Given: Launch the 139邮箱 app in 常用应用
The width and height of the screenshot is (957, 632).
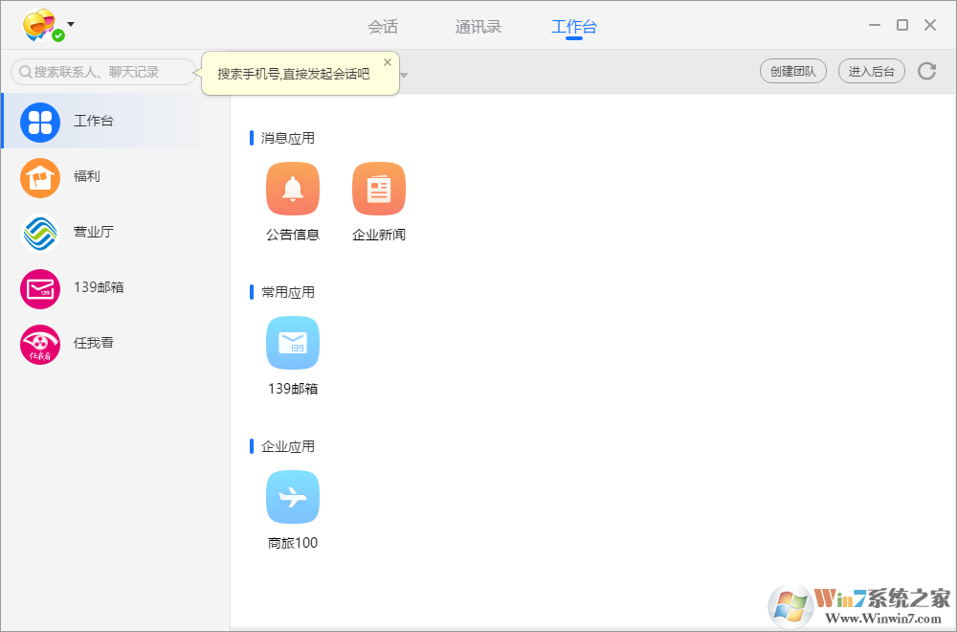Looking at the screenshot, I should coord(292,343).
